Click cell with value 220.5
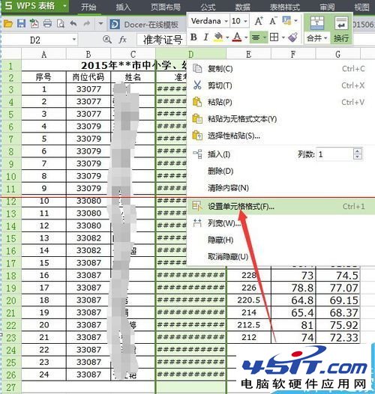Viewport: 375px width, 394px height. pyautogui.click(x=249, y=300)
